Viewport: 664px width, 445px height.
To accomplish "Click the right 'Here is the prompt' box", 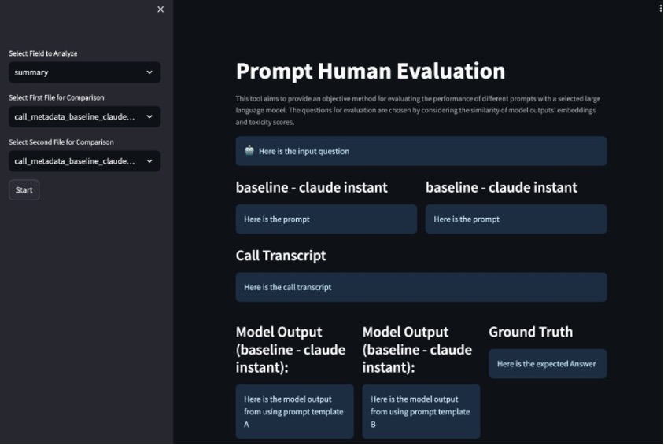I will point(516,219).
